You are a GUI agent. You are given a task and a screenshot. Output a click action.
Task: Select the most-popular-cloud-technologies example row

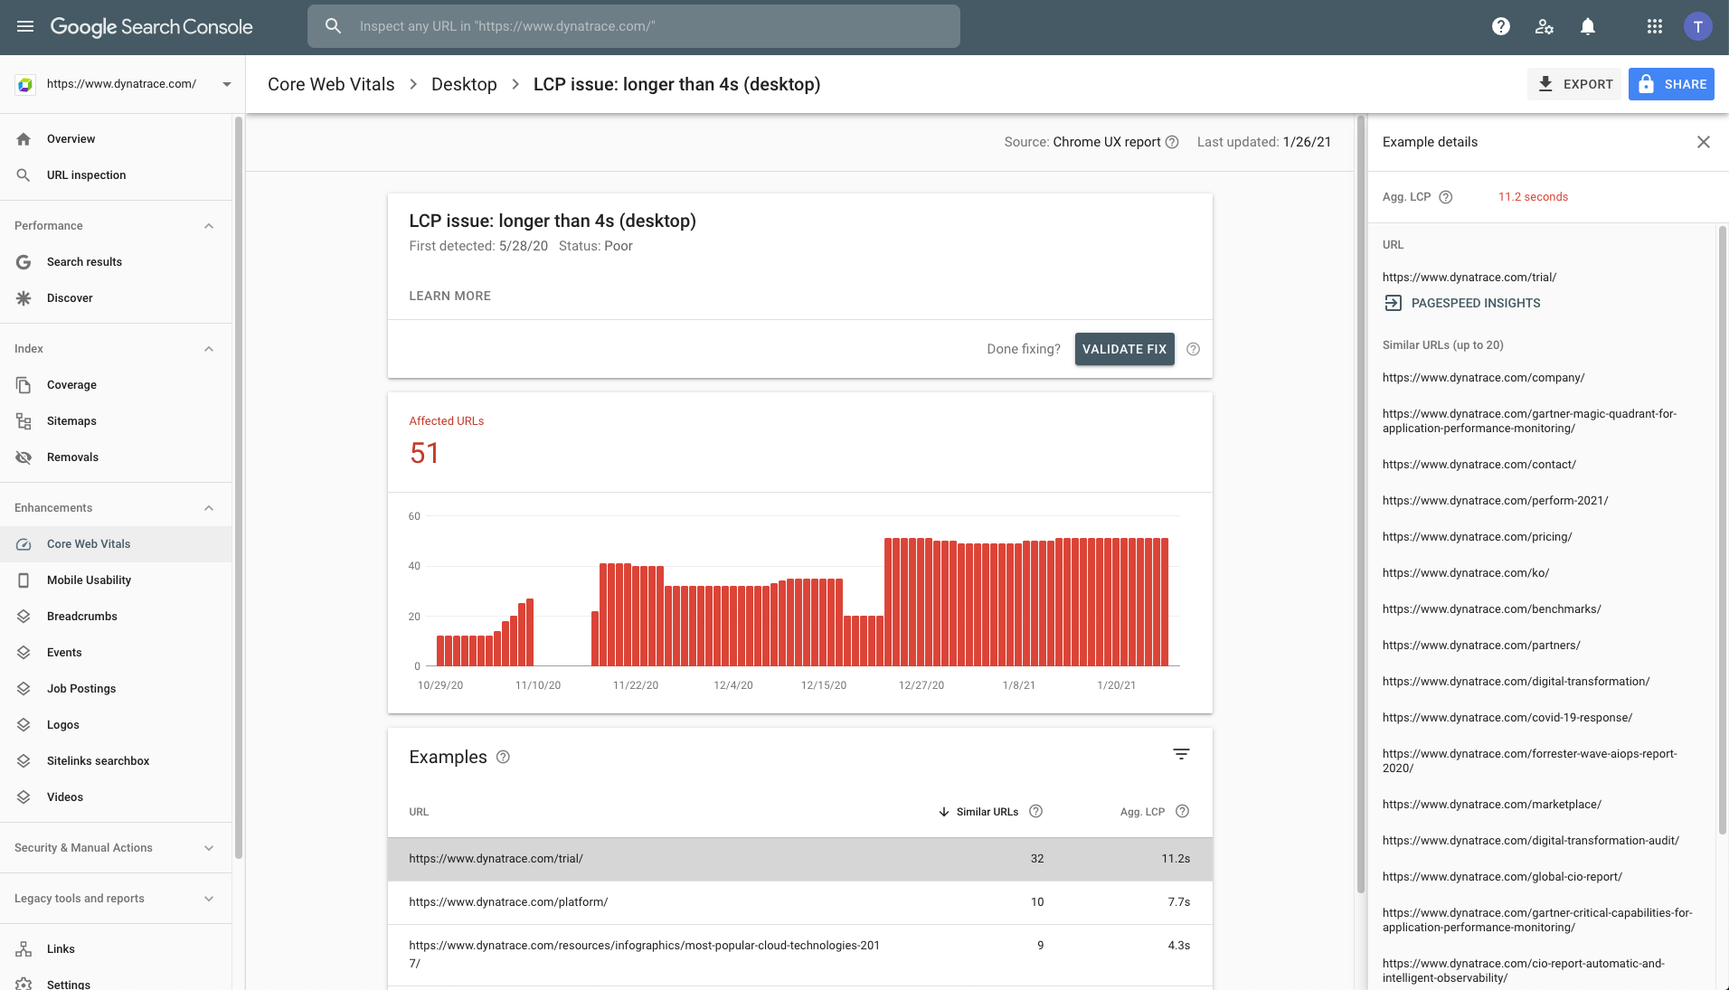point(799,955)
